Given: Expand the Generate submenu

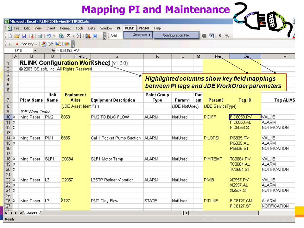Looking at the screenshot, I should tap(138, 35).
